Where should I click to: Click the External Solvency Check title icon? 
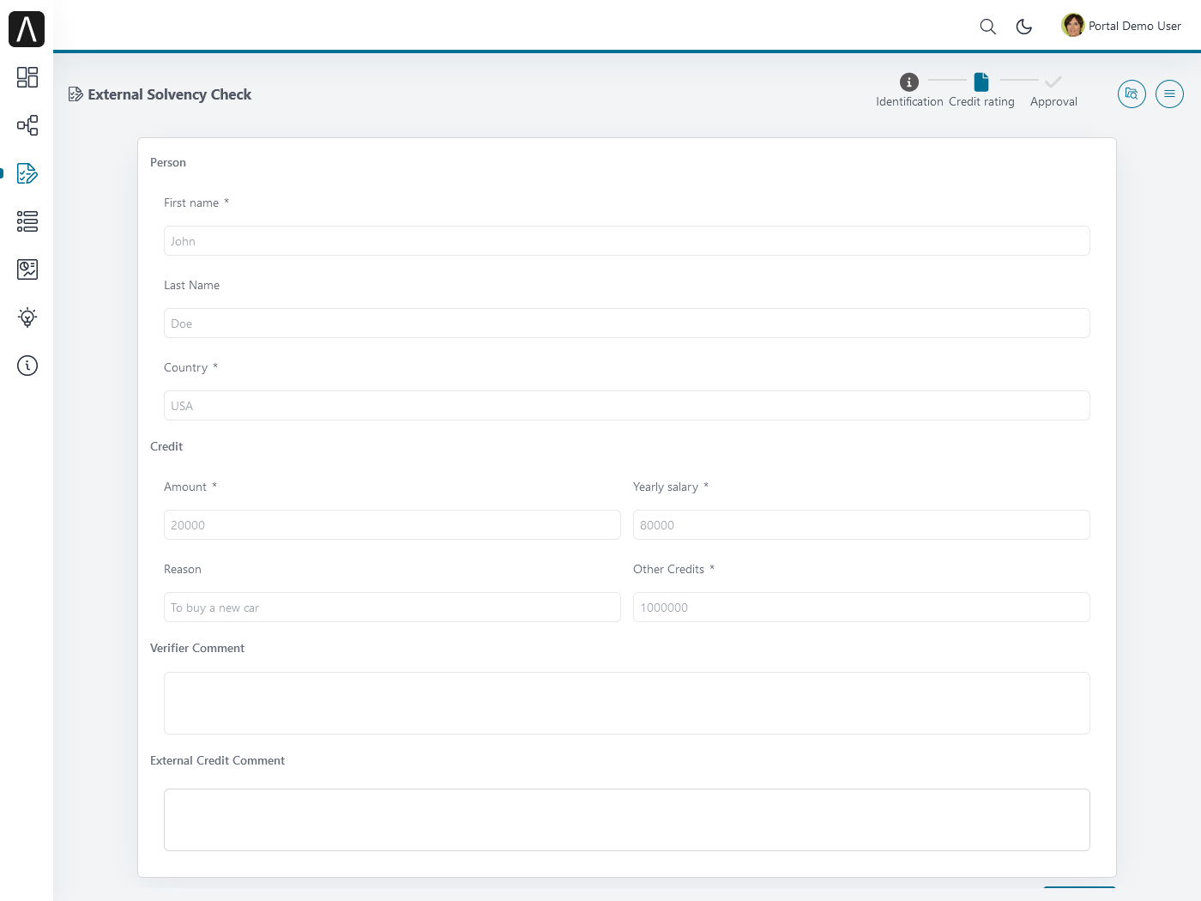(75, 94)
